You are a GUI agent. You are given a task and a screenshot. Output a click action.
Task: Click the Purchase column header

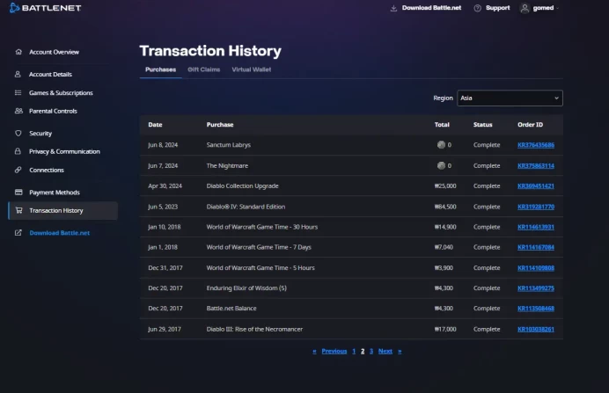220,125
